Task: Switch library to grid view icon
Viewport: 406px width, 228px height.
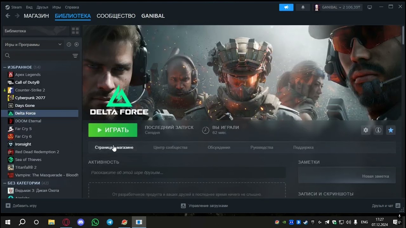Action: click(75, 31)
